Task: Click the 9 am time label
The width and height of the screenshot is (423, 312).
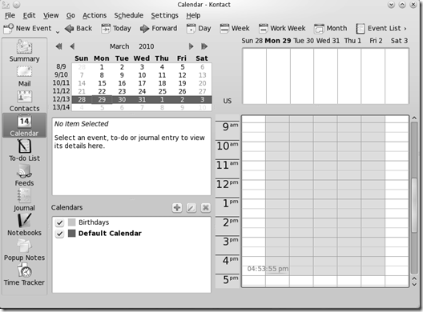Action: [x=230, y=126]
